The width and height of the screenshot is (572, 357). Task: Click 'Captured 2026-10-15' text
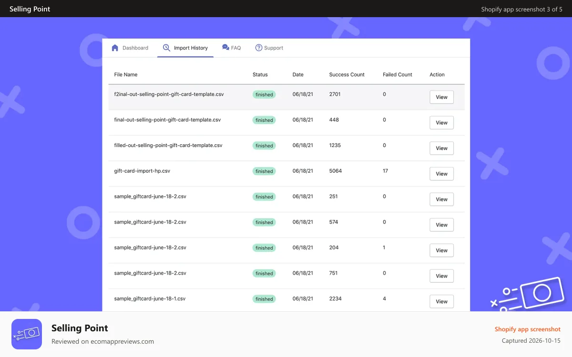coord(531,341)
